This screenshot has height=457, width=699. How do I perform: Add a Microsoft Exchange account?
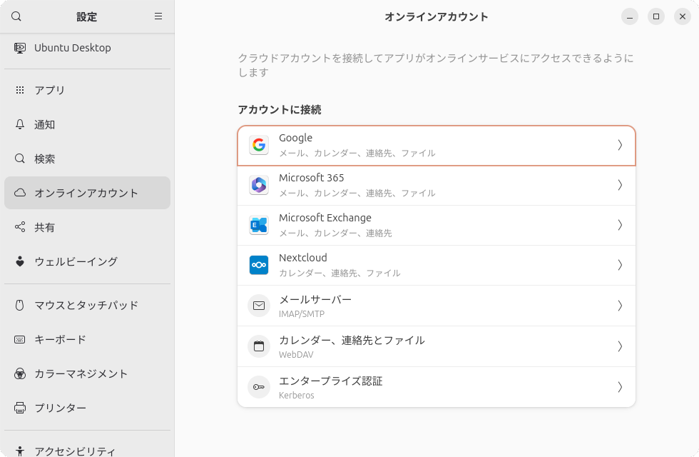point(436,225)
